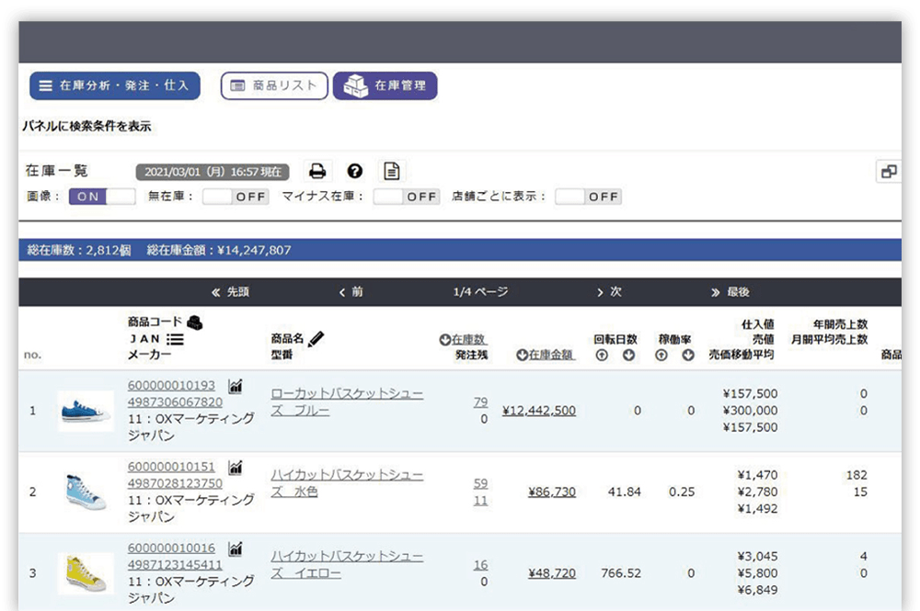Image resolution: width=920 pixels, height=611 pixels.
Task: Click the document export icon
Action: pos(392,171)
